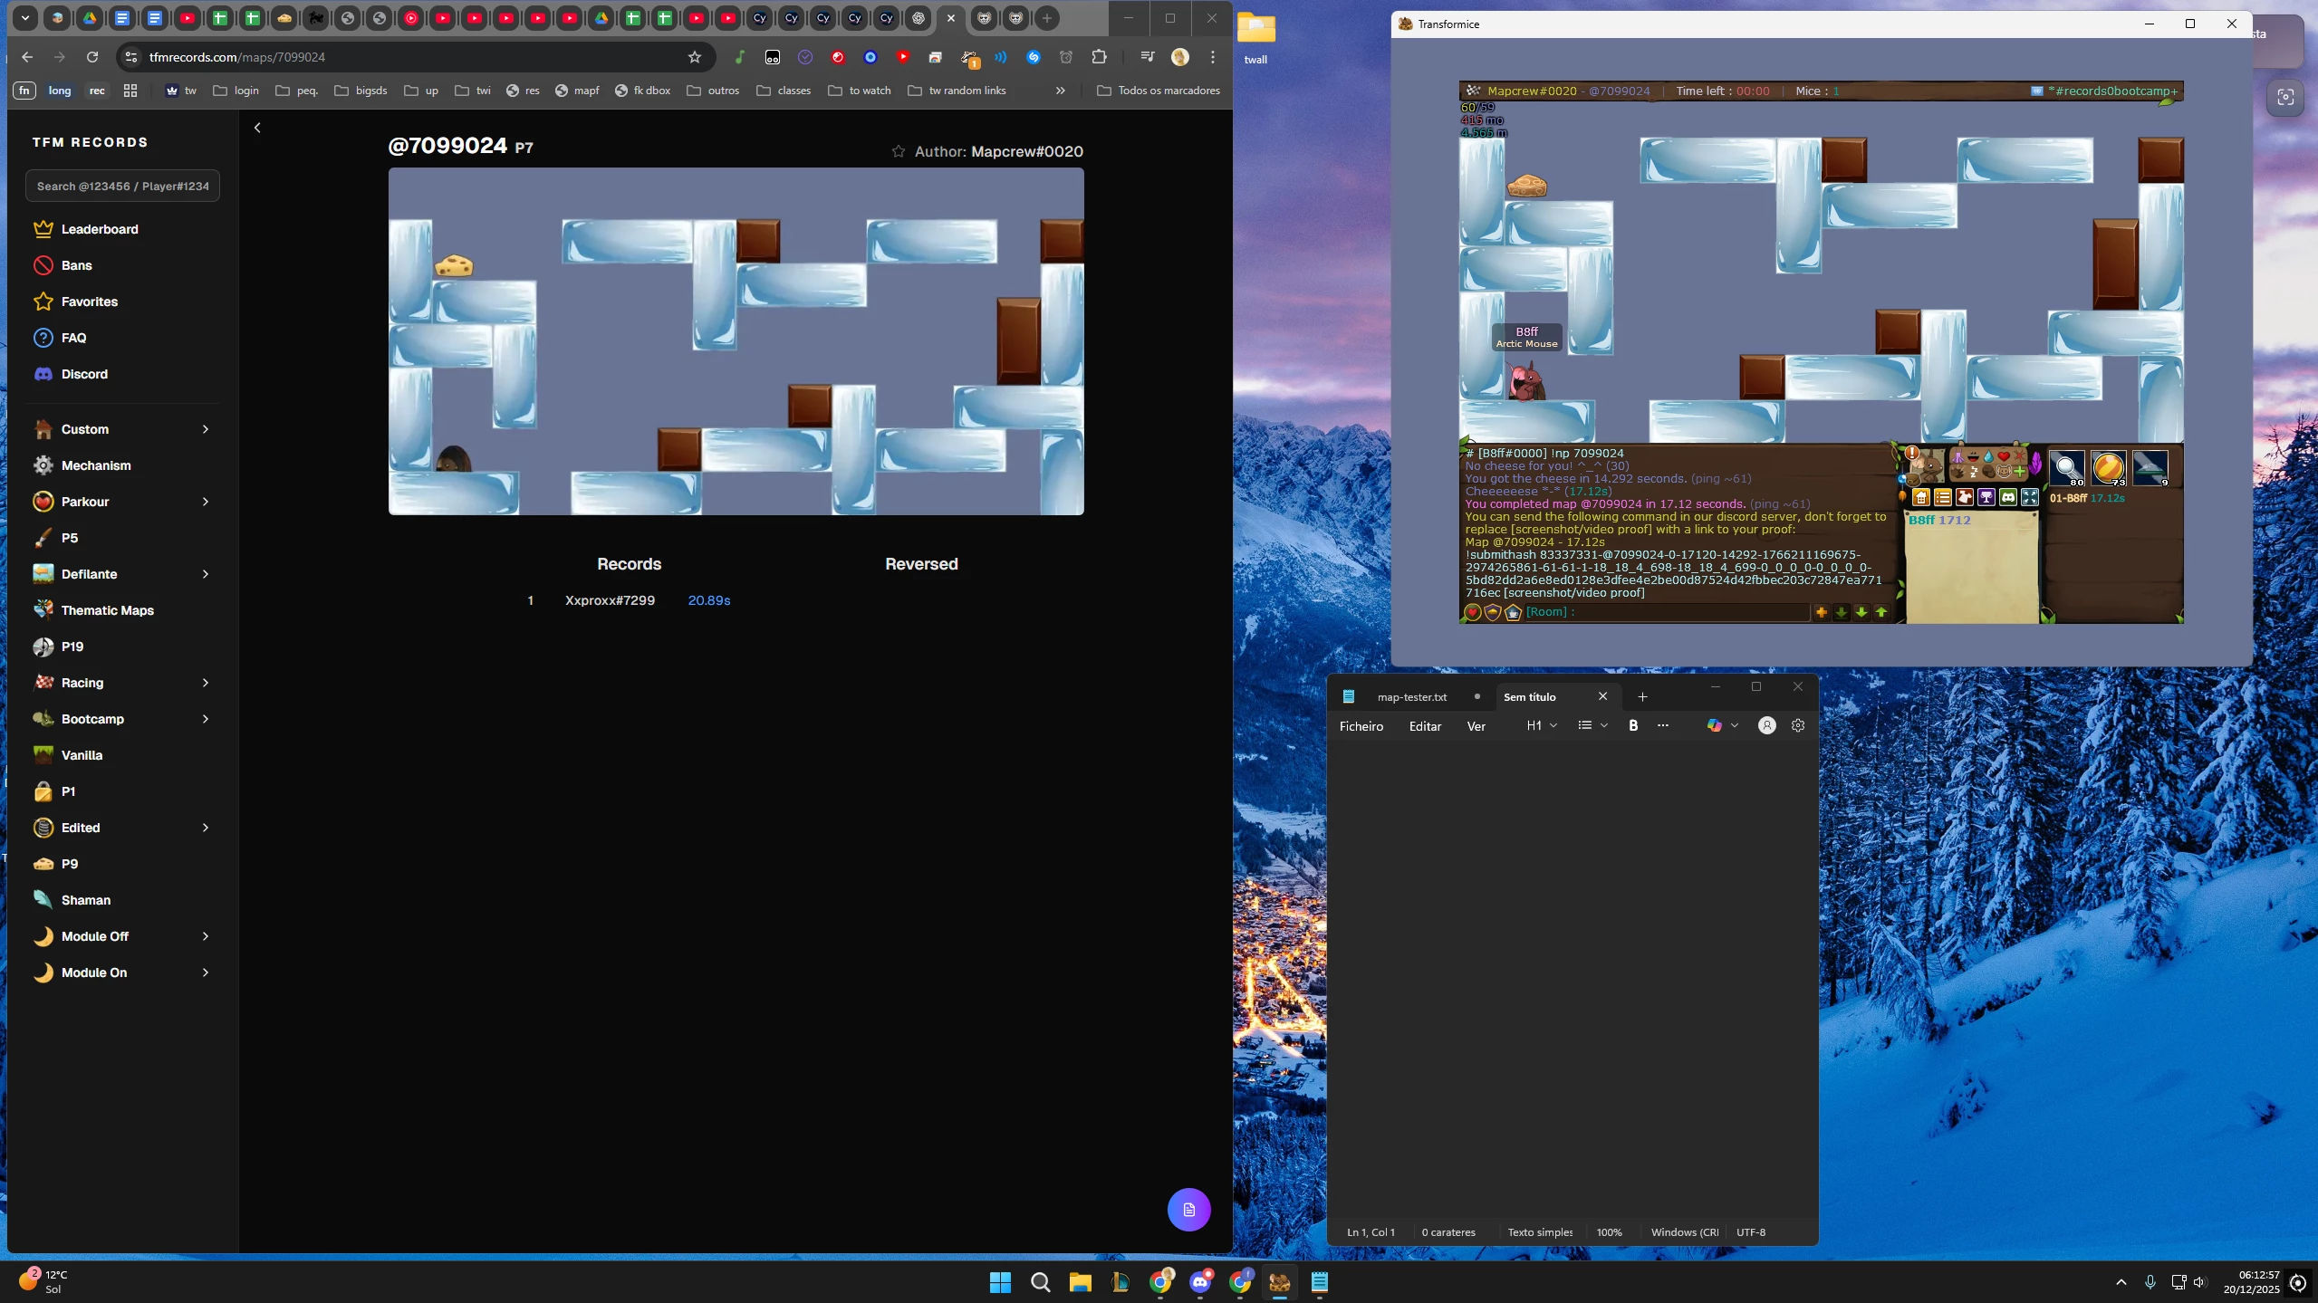Click the taskbar clock and date
This screenshot has height=1303, width=2318.
[x=2250, y=1282]
